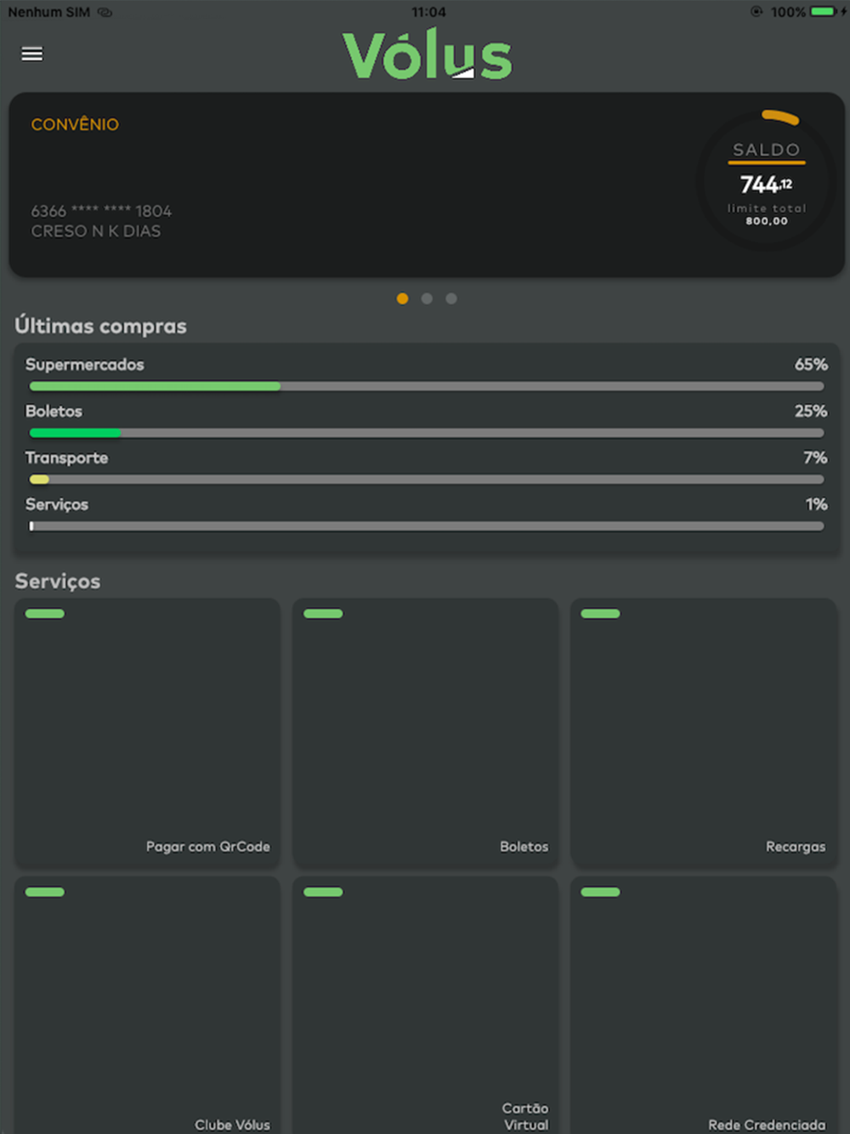Image resolution: width=850 pixels, height=1134 pixels.
Task: Open the hamburger menu
Action: pyautogui.click(x=31, y=54)
